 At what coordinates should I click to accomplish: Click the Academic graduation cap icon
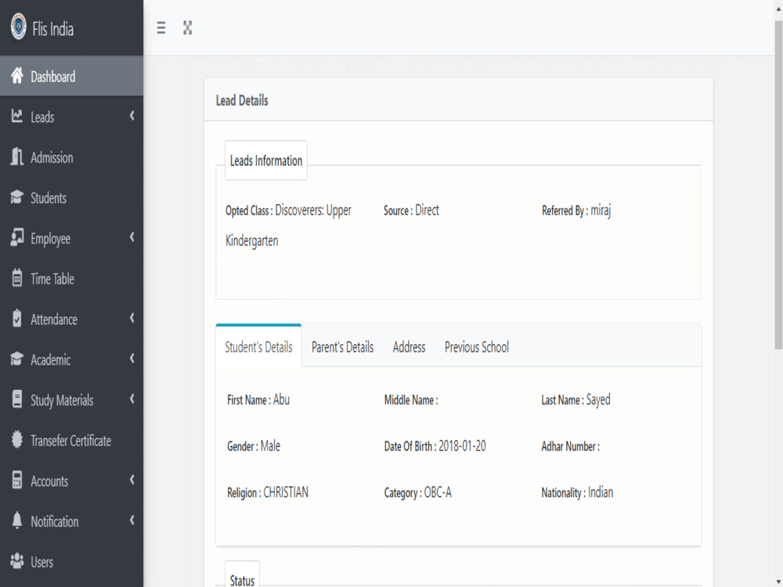[17, 359]
